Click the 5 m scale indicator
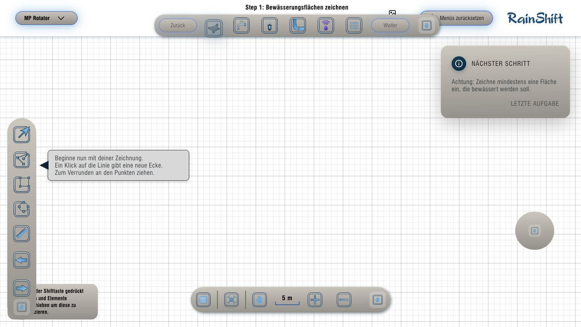Screen dimensions: 581x327 pyautogui.click(x=287, y=300)
